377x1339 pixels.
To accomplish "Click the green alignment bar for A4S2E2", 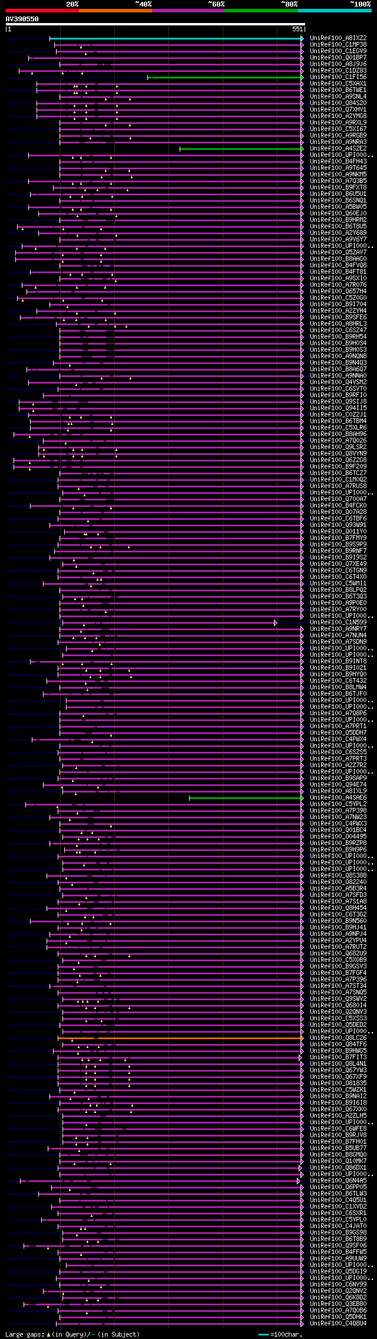I will pyautogui.click(x=241, y=149).
